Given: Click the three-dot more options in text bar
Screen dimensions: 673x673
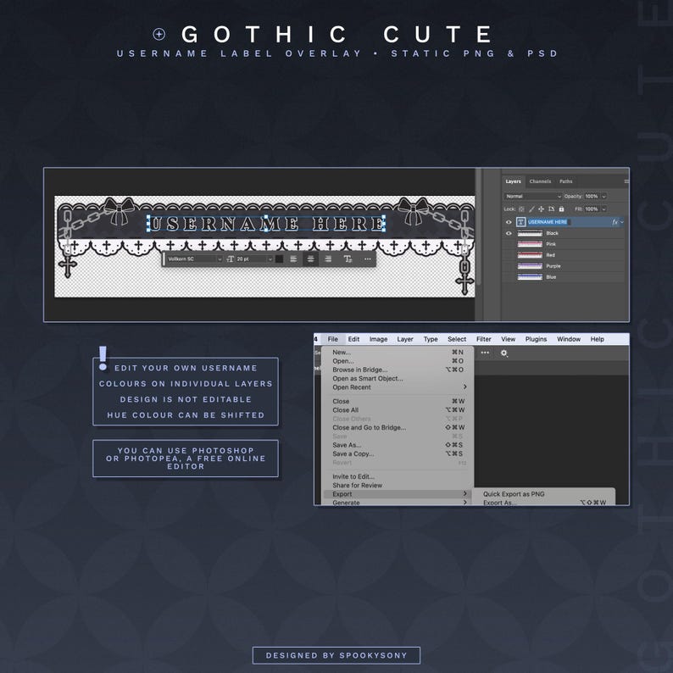Looking at the screenshot, I should (367, 259).
